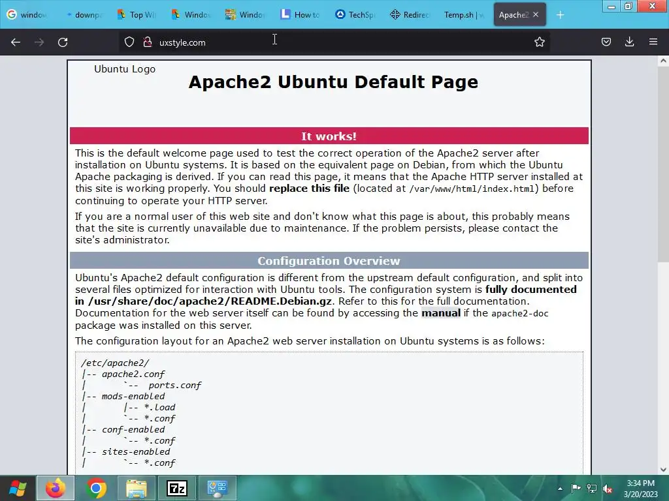
Task: Click the 'Apache2 Ubuntu Default Page' heading
Action: pyautogui.click(x=333, y=82)
